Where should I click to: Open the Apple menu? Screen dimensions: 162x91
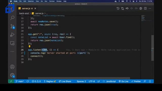point(11,1)
